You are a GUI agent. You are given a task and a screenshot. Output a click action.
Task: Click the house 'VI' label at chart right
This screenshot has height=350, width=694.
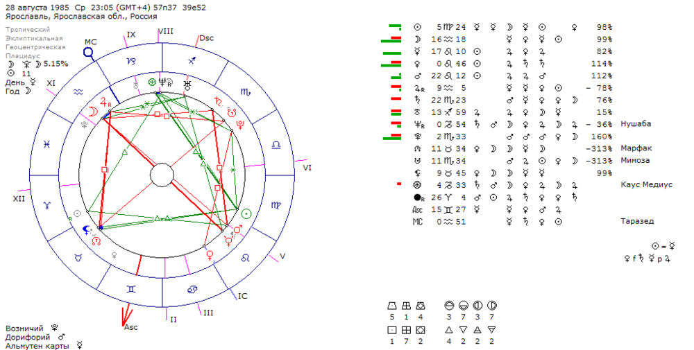point(307,168)
